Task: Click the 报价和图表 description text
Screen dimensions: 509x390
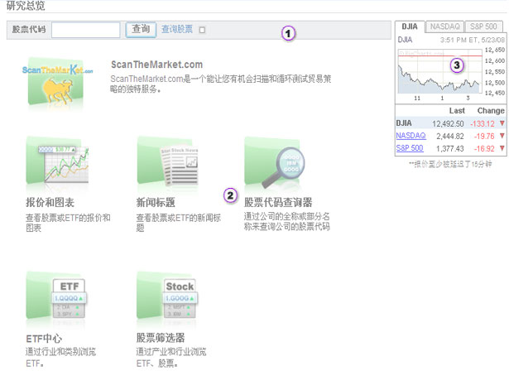Action: click(x=68, y=223)
